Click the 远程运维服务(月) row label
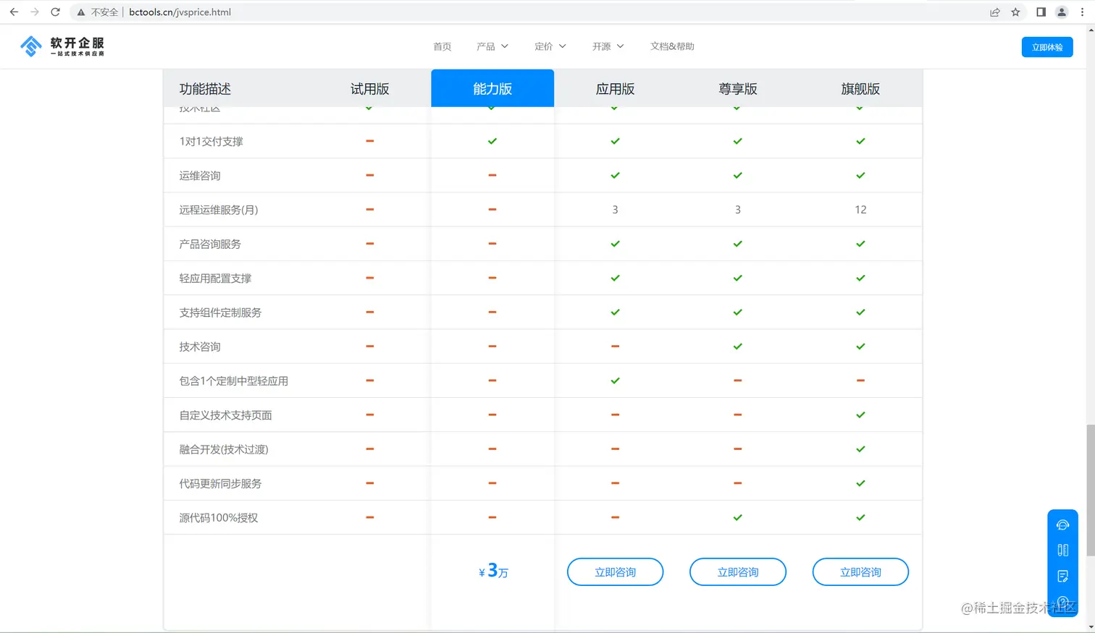 pyautogui.click(x=219, y=210)
